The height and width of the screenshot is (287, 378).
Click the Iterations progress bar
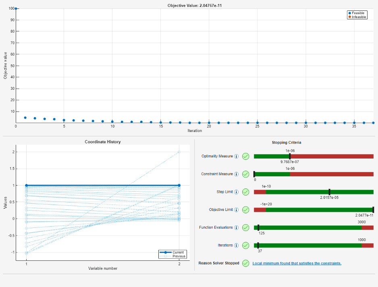tap(314, 246)
